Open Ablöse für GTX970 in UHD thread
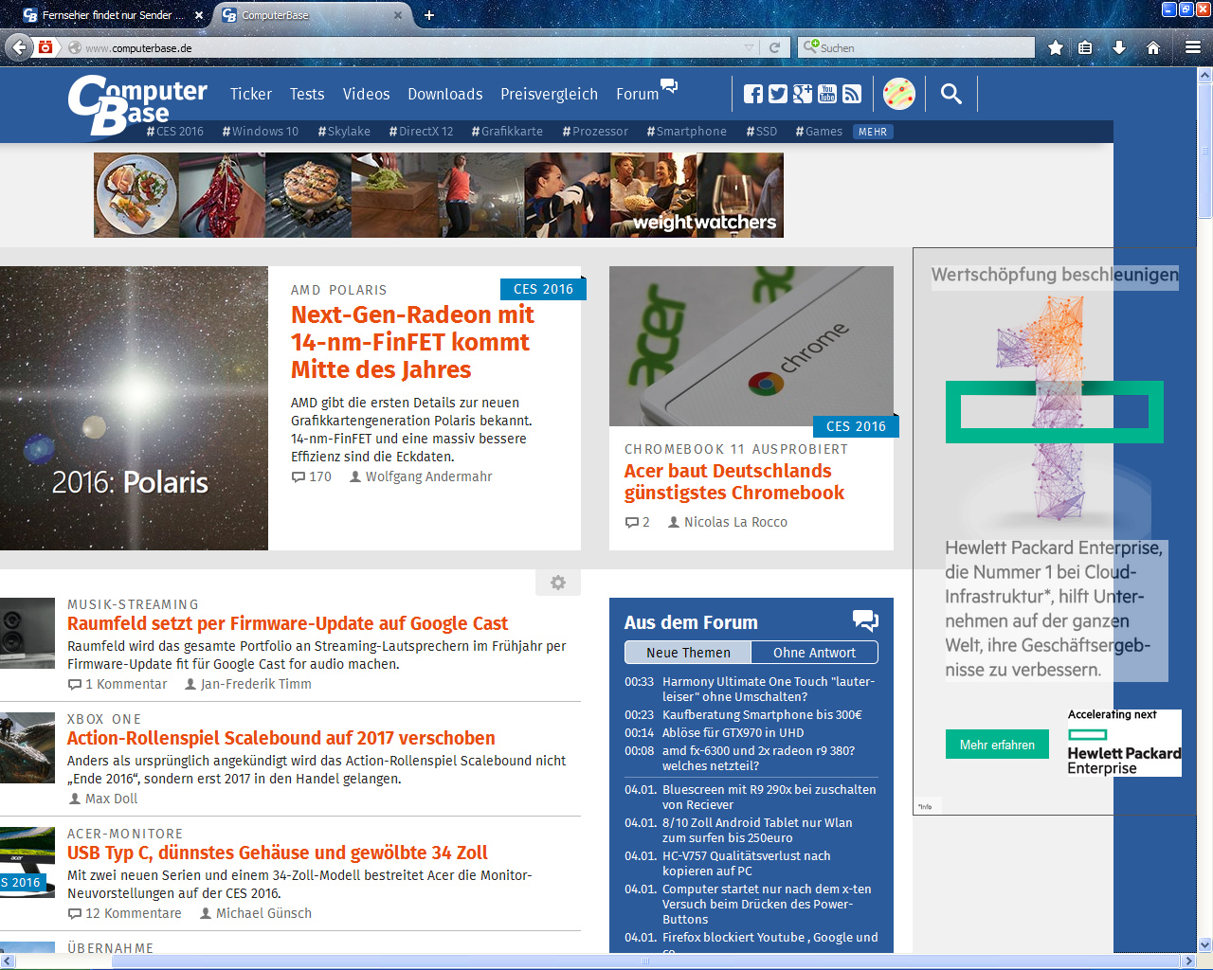The height and width of the screenshot is (970, 1213). [x=733, y=732]
